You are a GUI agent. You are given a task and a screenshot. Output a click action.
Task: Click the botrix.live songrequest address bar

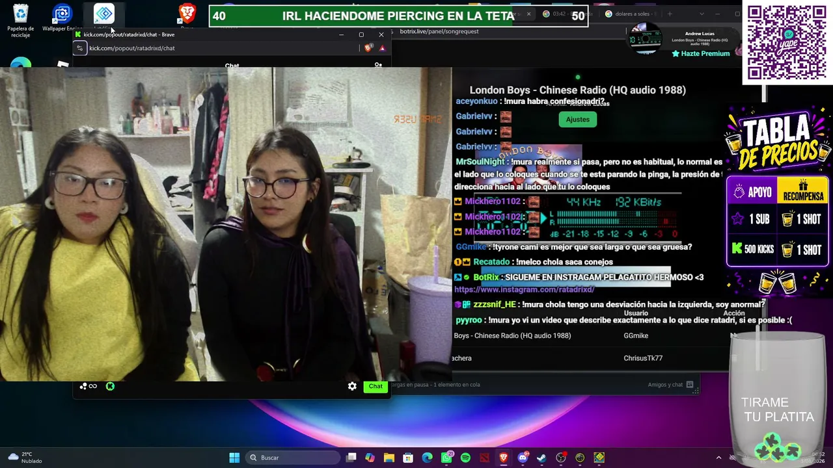pyautogui.click(x=439, y=31)
